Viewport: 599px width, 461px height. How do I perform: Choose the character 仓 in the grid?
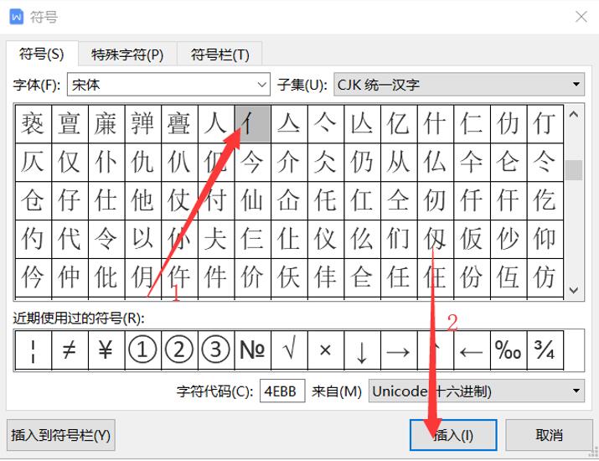(x=34, y=200)
